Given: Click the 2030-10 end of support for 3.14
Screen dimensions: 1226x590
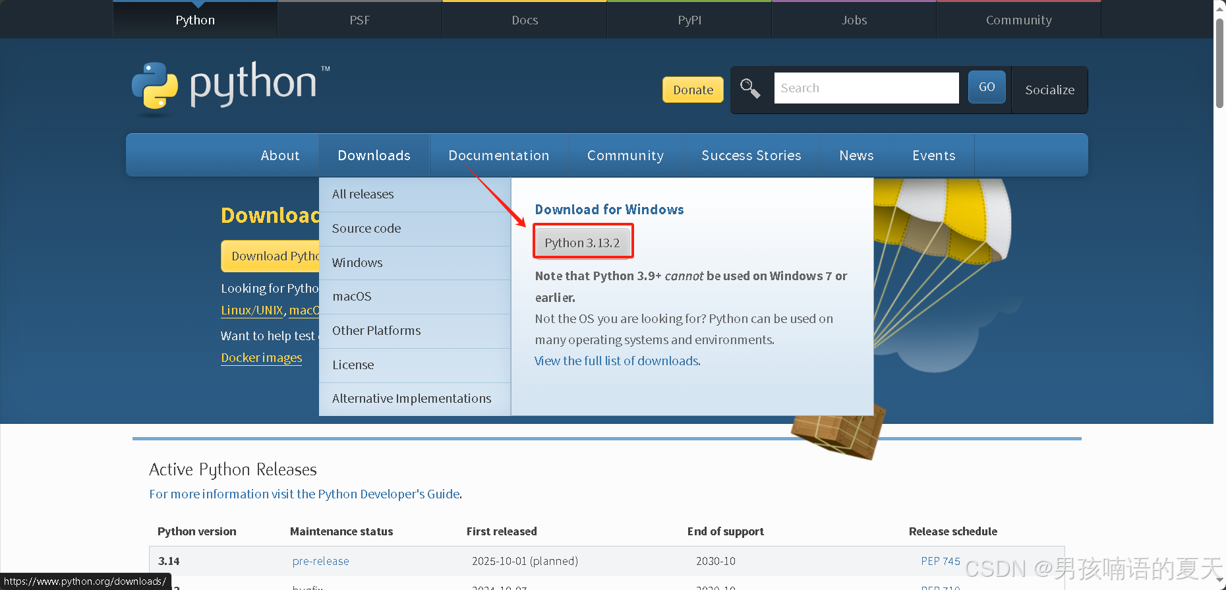Looking at the screenshot, I should (716, 562).
